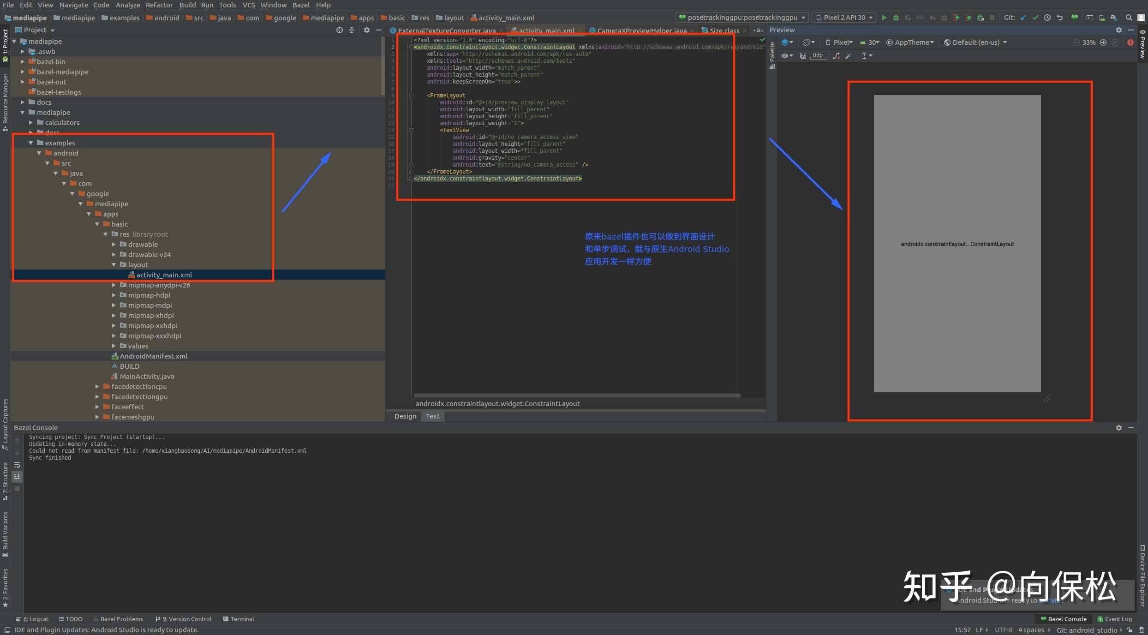Toggle autoconnect magnet in preview toolbar
Viewport: 1148px width, 635px height.
[x=803, y=56]
